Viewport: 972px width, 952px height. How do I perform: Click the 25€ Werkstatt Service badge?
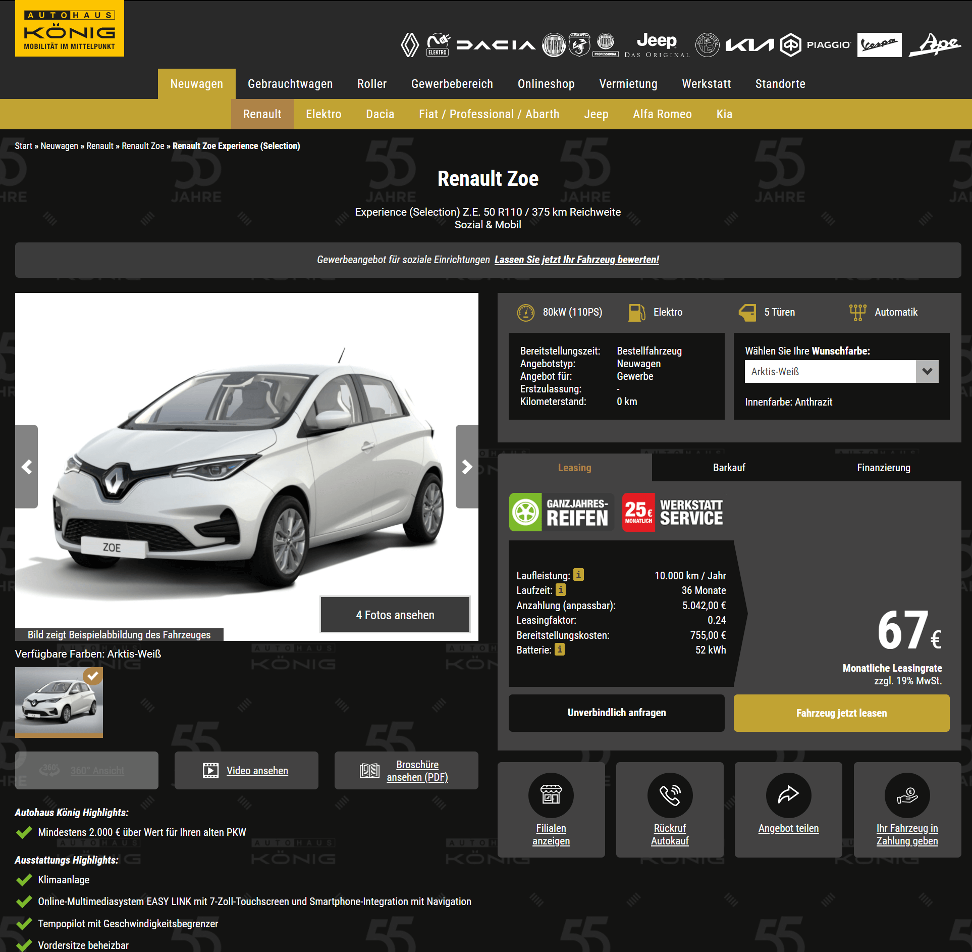(x=673, y=512)
